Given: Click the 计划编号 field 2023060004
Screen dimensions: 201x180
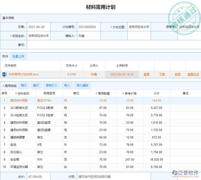Looking at the screenshot, I should 89,27.
